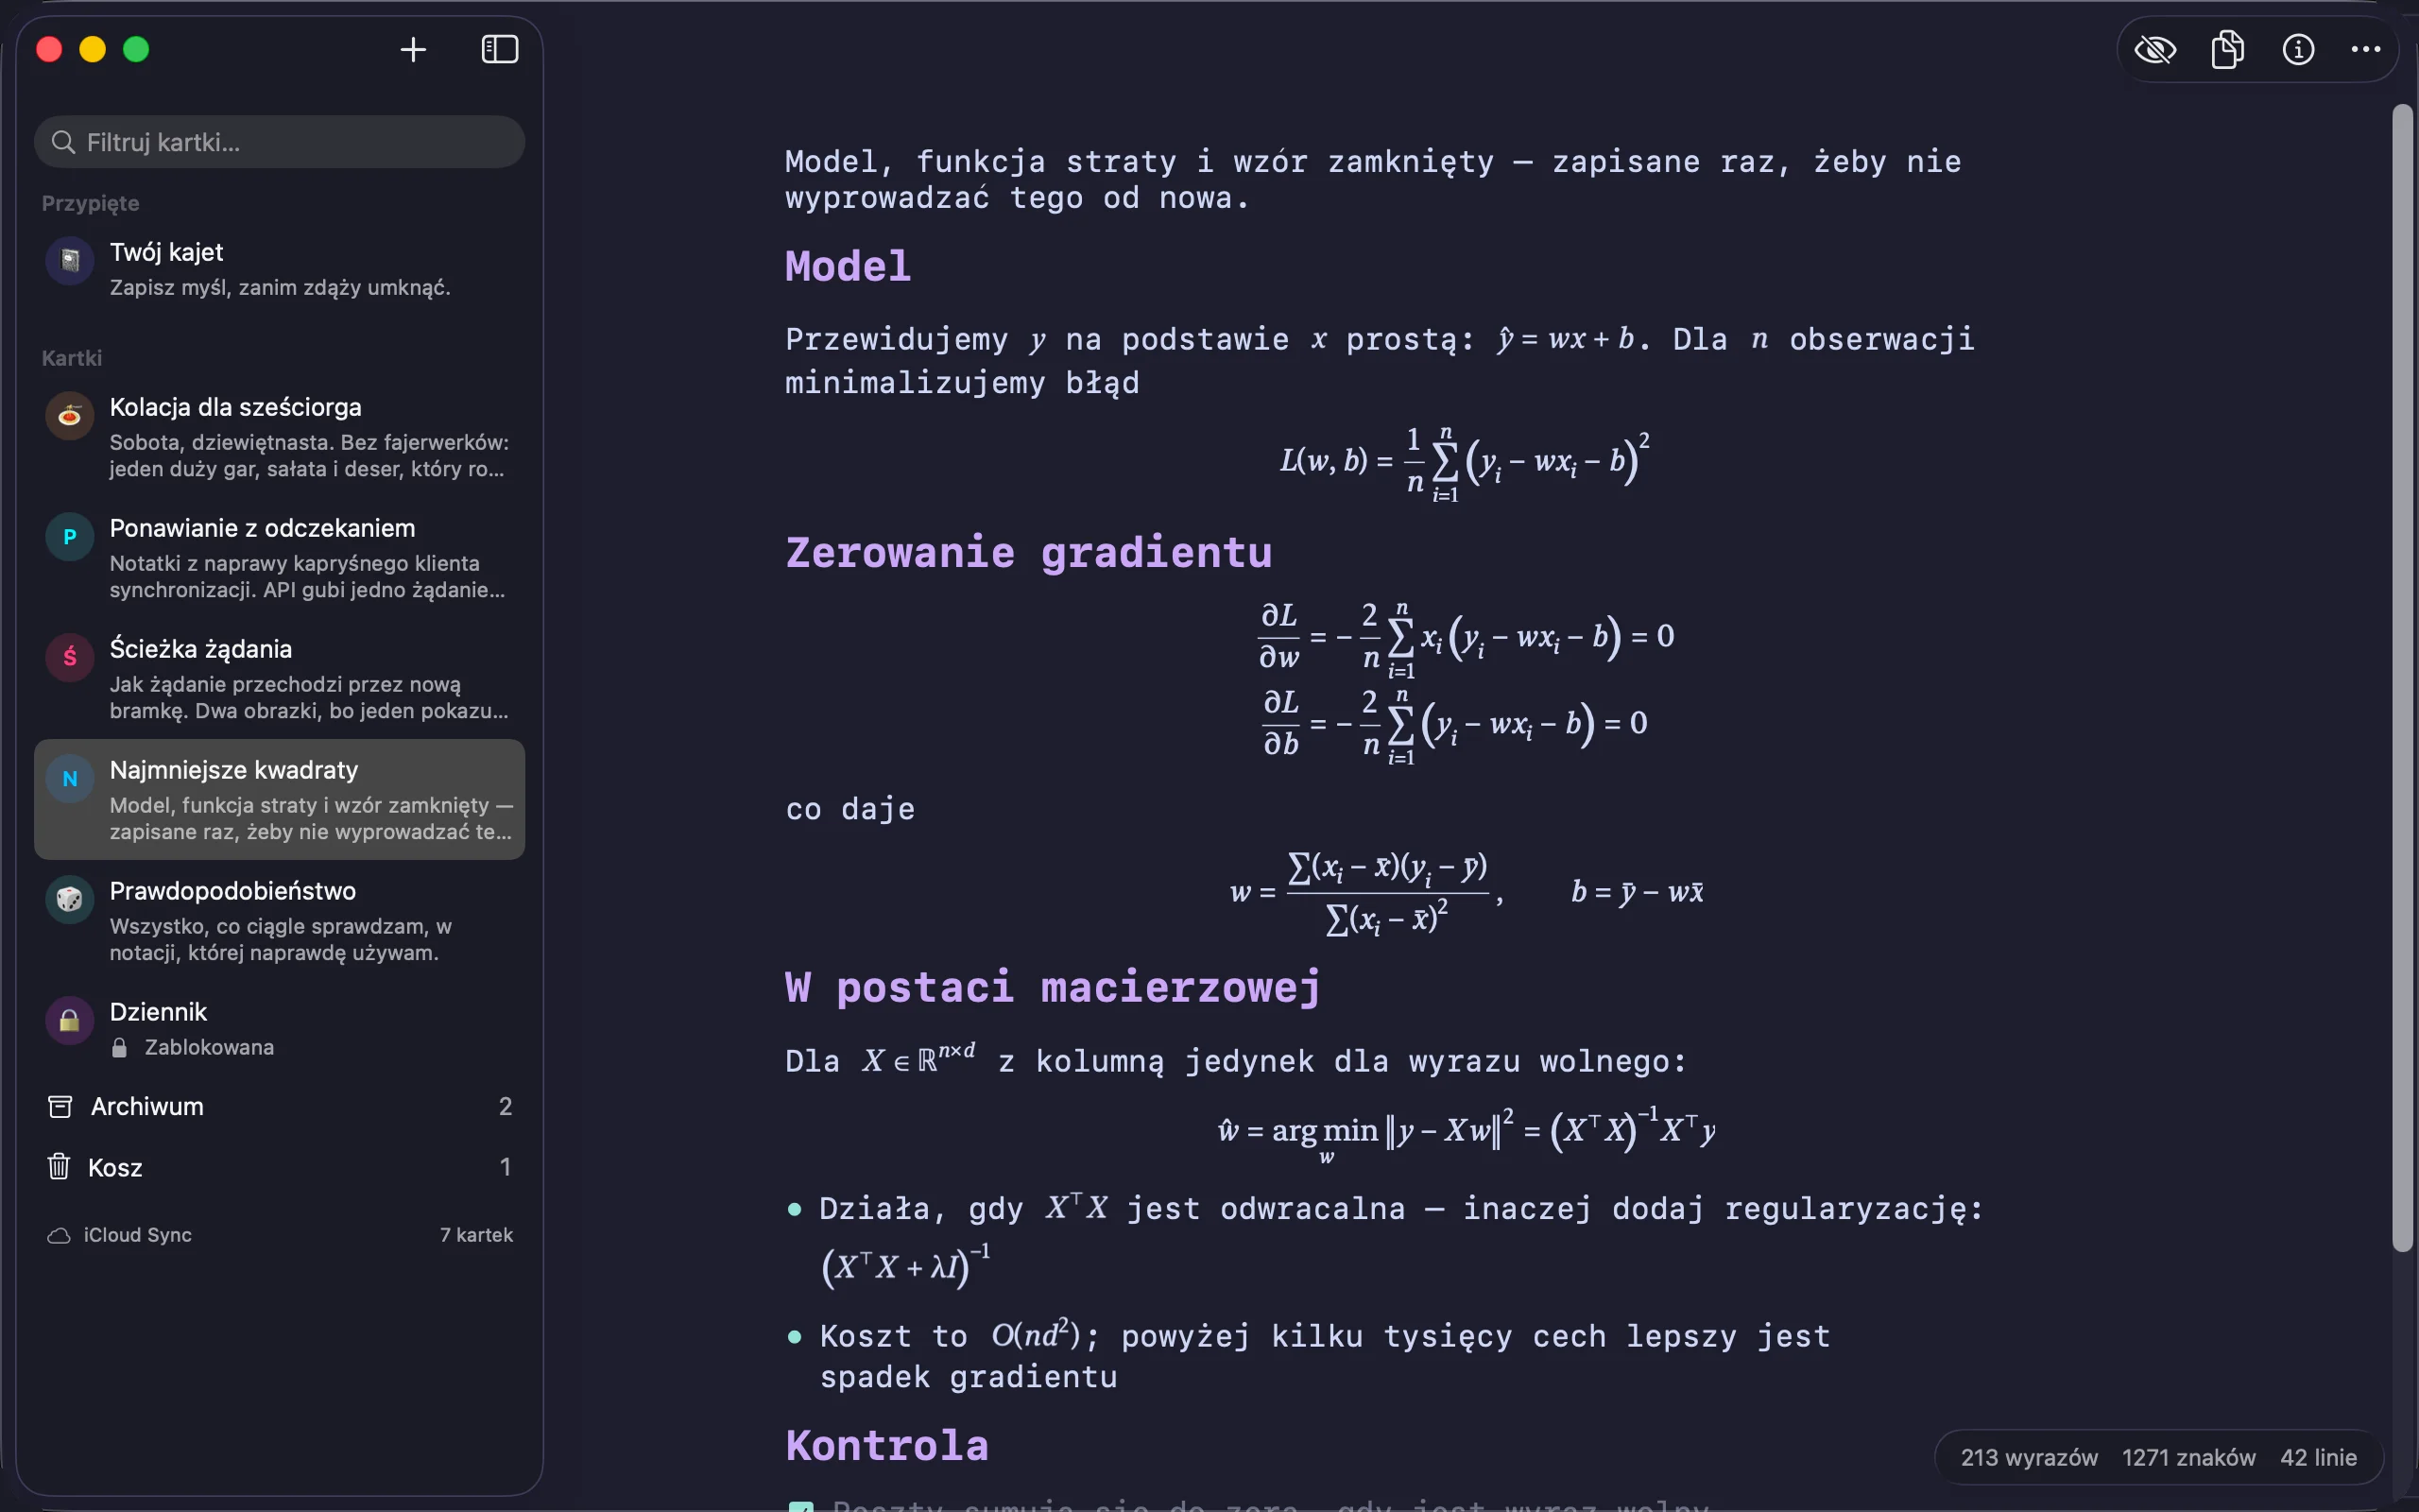Viewport: 2419px width, 1512px height.
Task: Click the 42 linie line count
Action: [2319, 1458]
